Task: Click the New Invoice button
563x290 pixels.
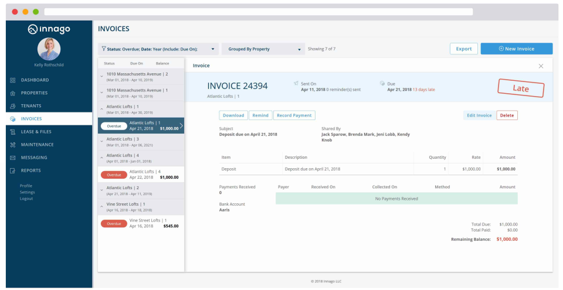Action: 516,49
